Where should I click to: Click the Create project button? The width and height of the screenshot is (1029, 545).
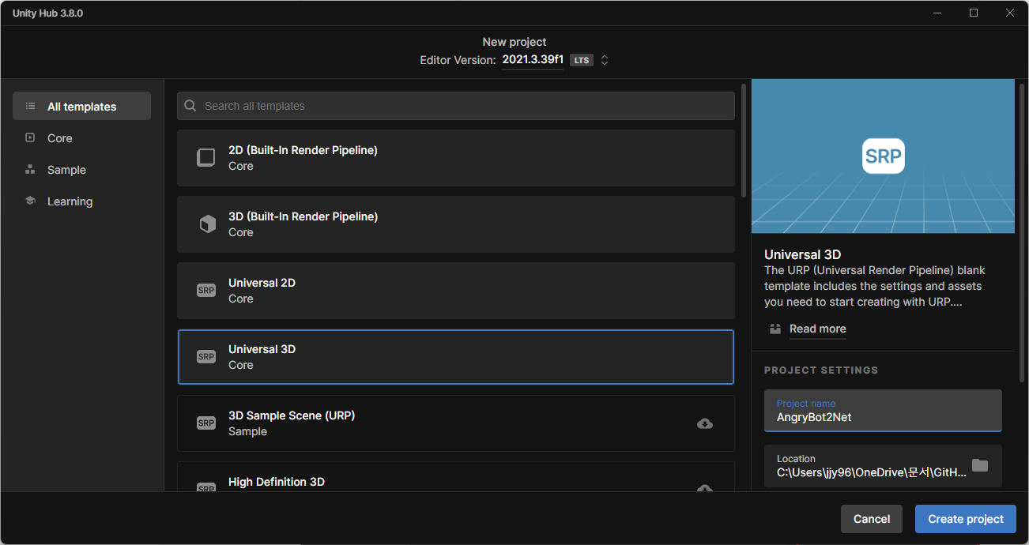(966, 519)
